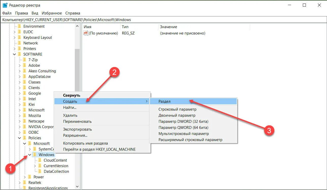Click the Printers key folder icon
Image resolution: width=327 pixels, height=190 pixels.
pyautogui.click(x=19, y=49)
